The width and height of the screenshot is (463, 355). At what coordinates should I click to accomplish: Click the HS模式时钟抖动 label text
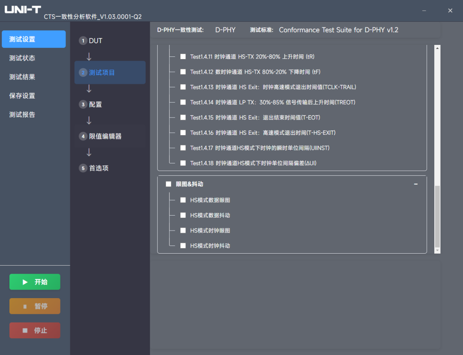coord(210,246)
